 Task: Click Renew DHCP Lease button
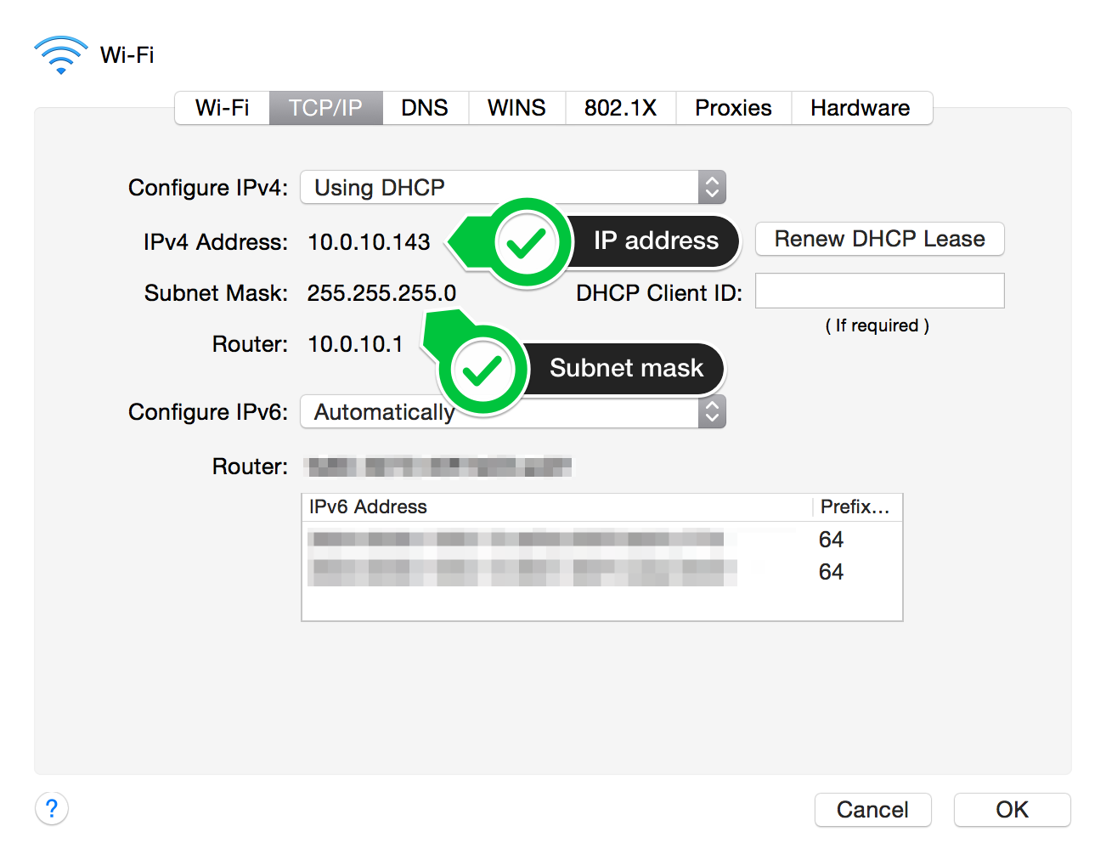pyautogui.click(x=880, y=239)
